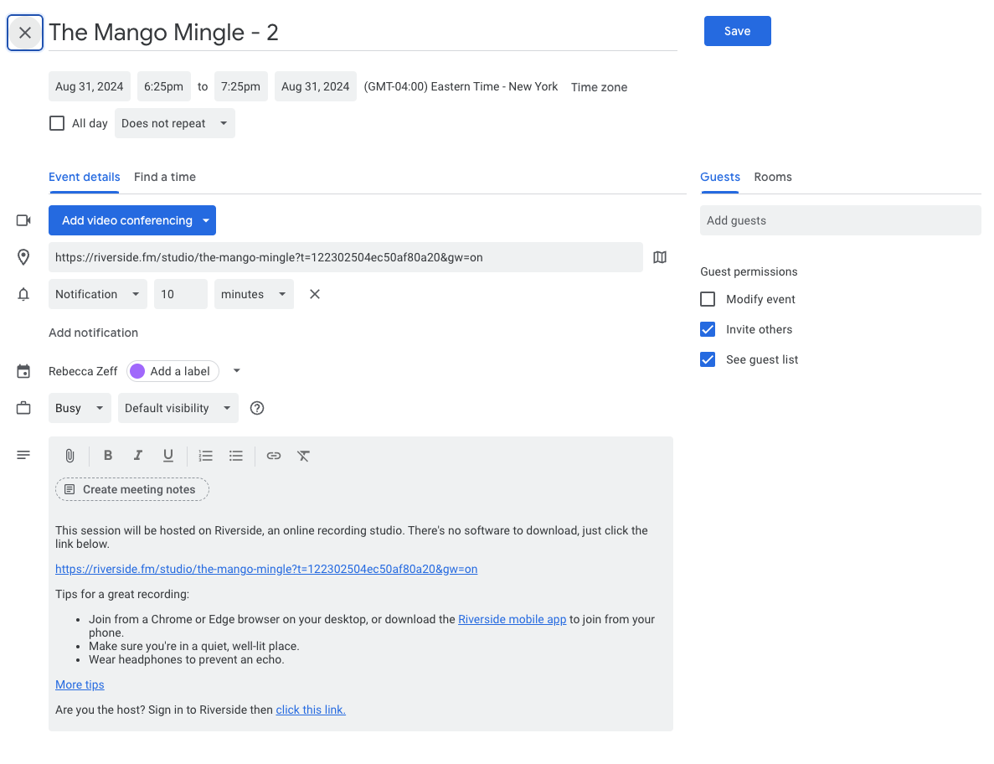Apply underline formatting in description

168,456
